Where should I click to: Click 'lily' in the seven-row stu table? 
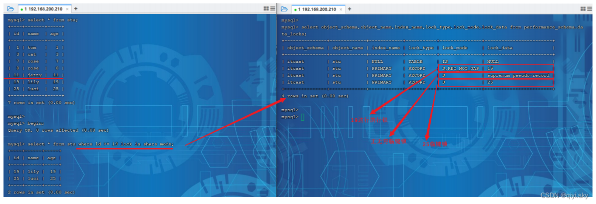tap(33, 82)
